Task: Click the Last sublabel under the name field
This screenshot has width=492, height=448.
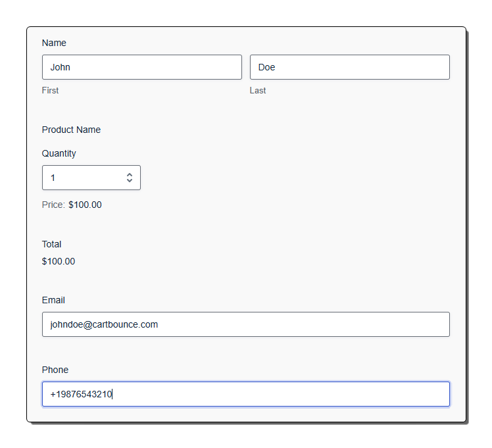Action: point(258,90)
